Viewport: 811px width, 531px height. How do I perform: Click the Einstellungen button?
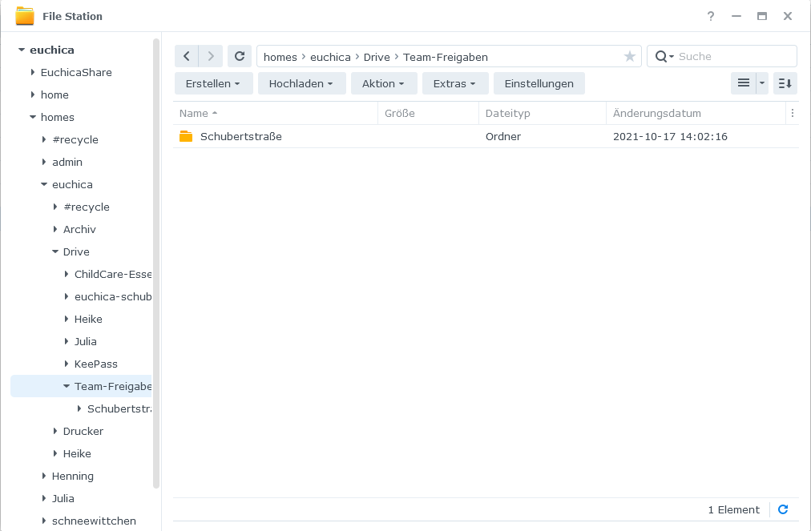pyautogui.click(x=539, y=83)
